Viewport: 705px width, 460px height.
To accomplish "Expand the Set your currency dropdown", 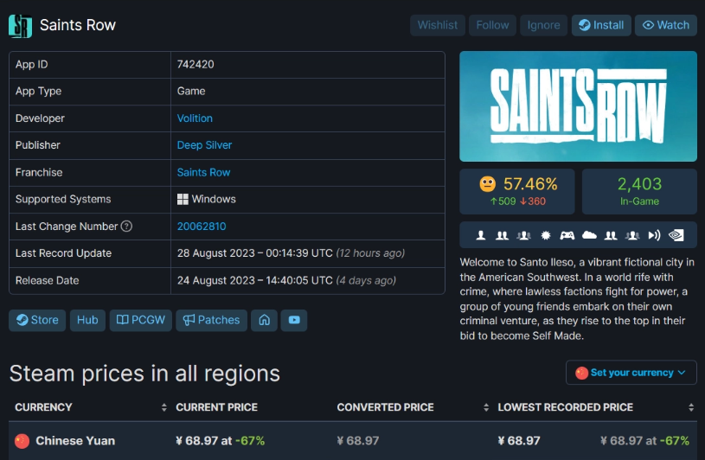I will [631, 373].
